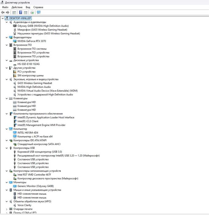Select the Контроллеры запоминающих устройств category
209x215 pixels.
coord(37,171)
